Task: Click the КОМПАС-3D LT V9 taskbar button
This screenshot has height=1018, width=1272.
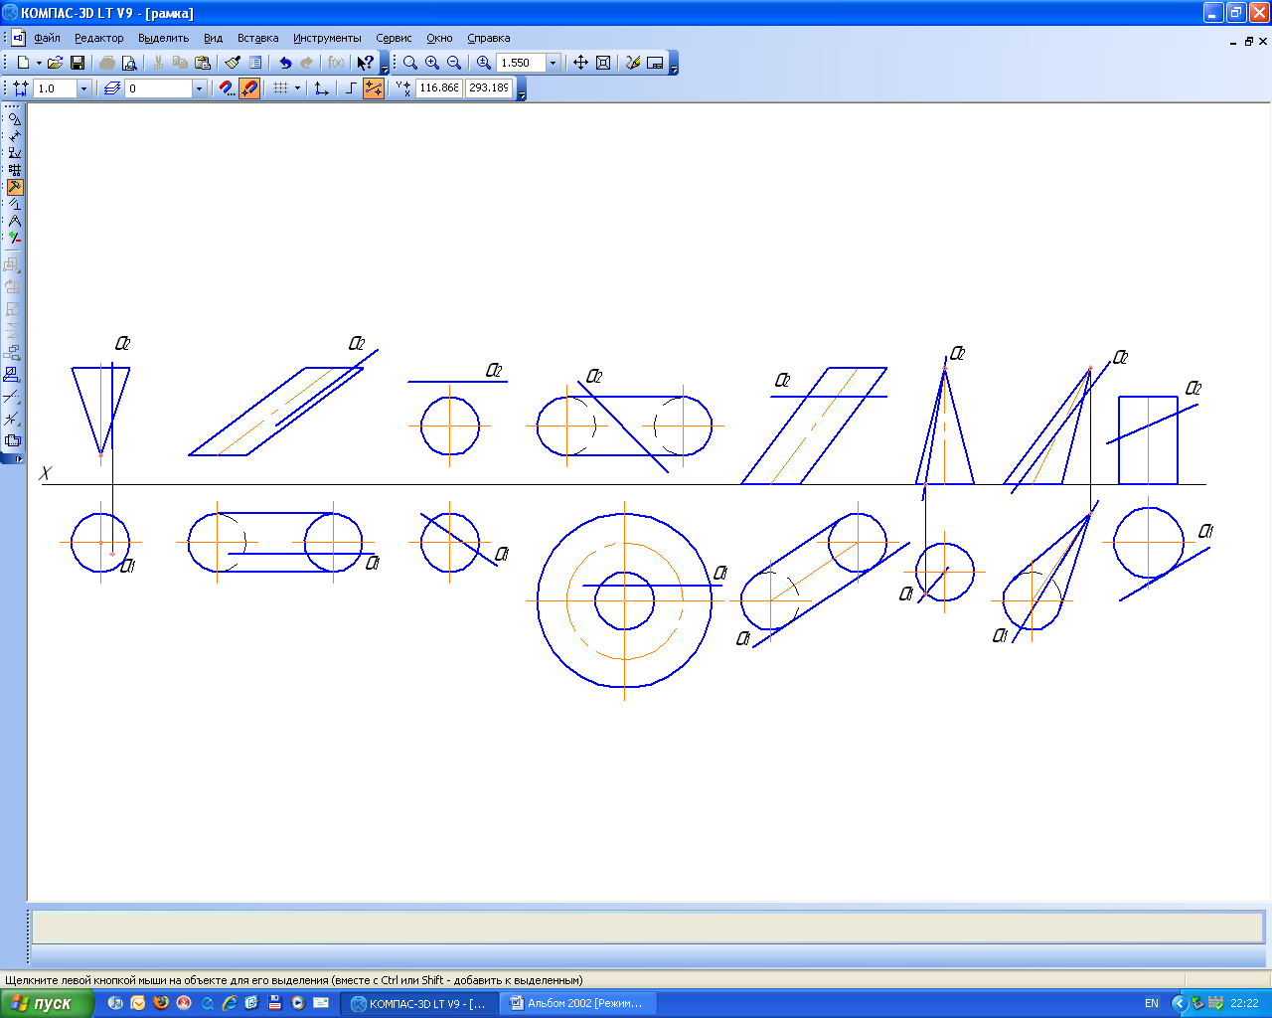Action: click(419, 1003)
